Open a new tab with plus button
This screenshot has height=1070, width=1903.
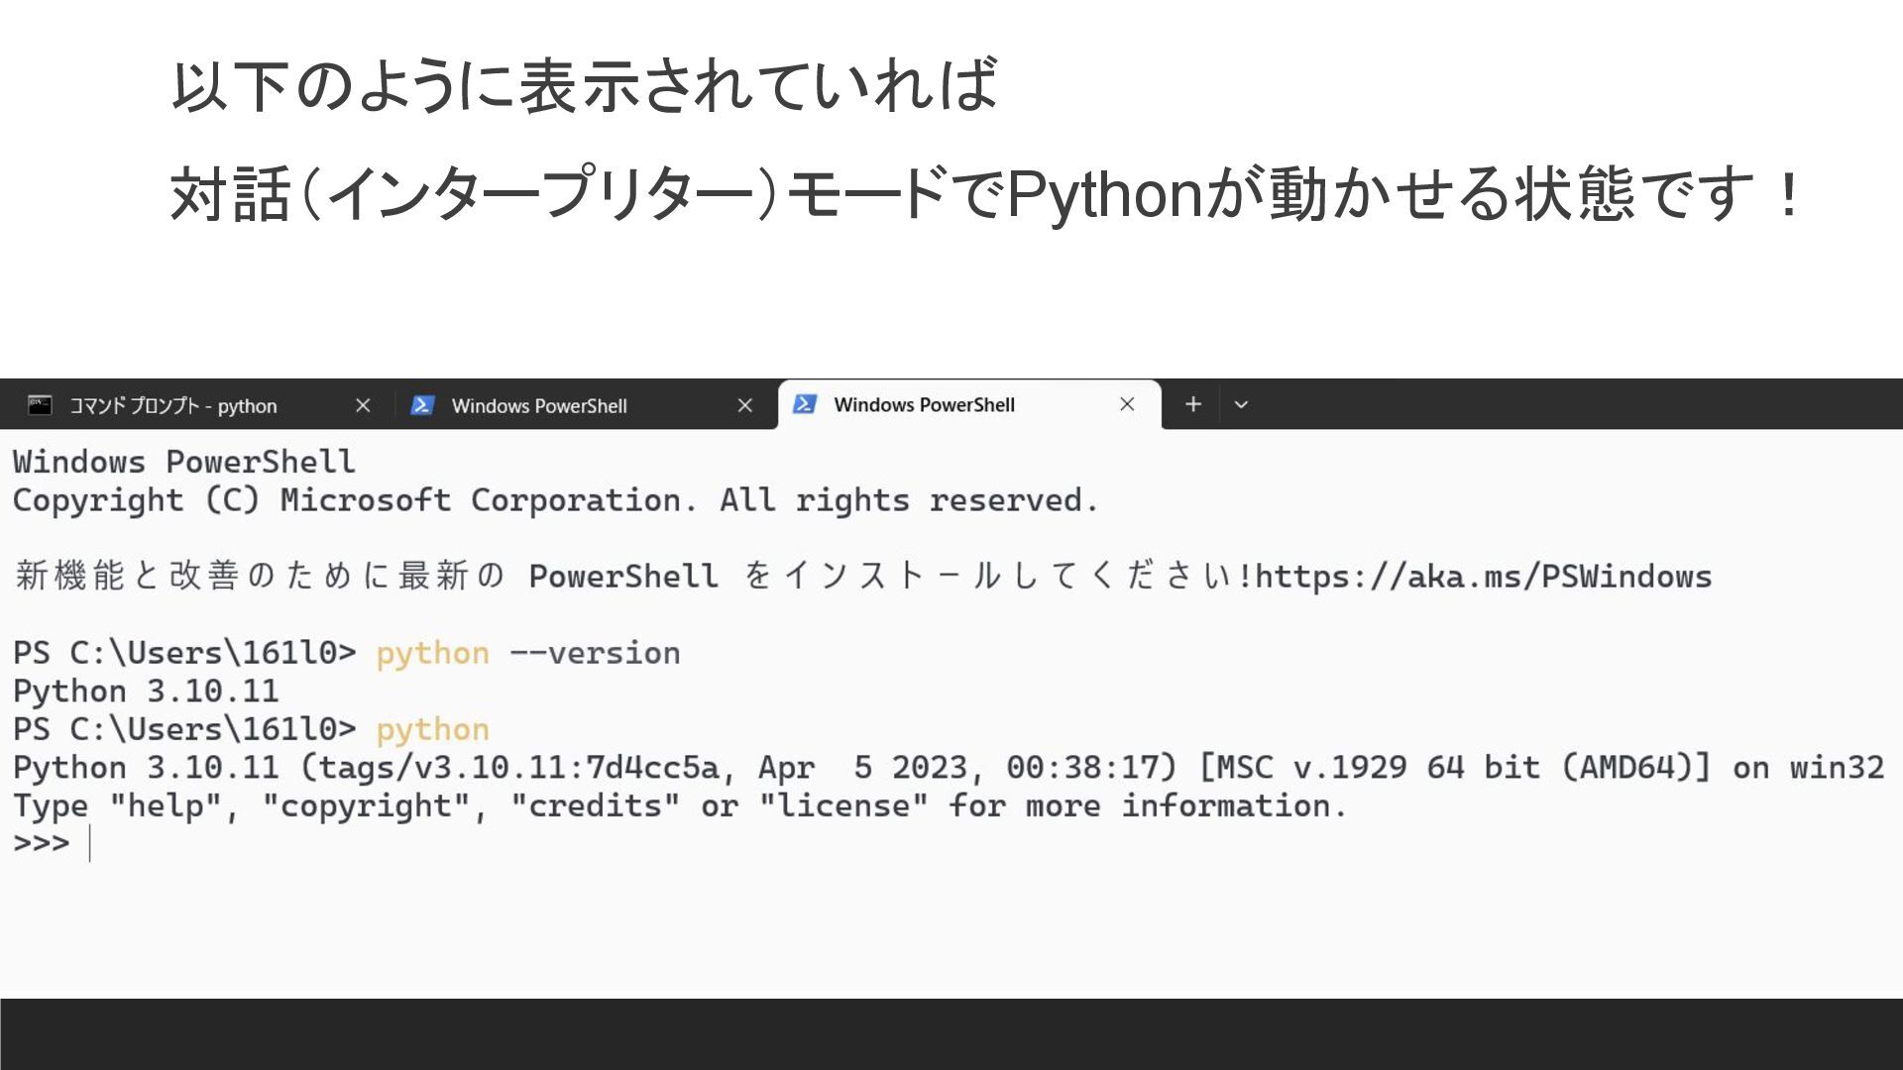1193,404
